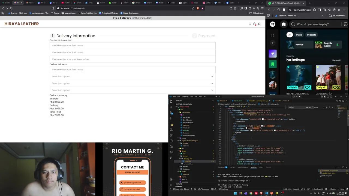Open www.notion.so bookmark
The height and width of the screenshot is (196, 349).
click(x=68, y=13)
